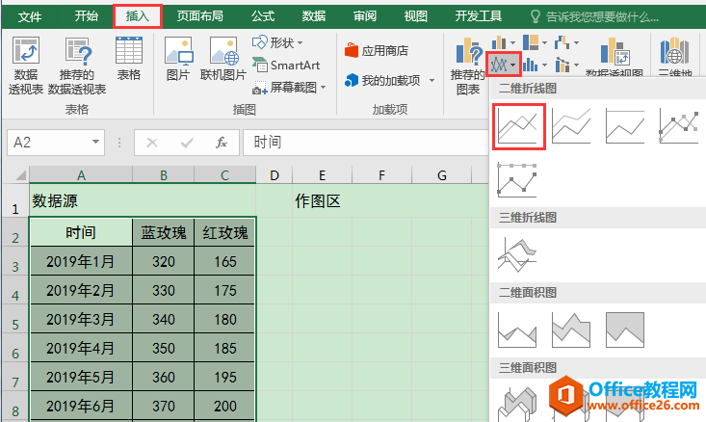Switch to the 公式 ribbon tab
The image size is (706, 422).
pyautogui.click(x=262, y=16)
